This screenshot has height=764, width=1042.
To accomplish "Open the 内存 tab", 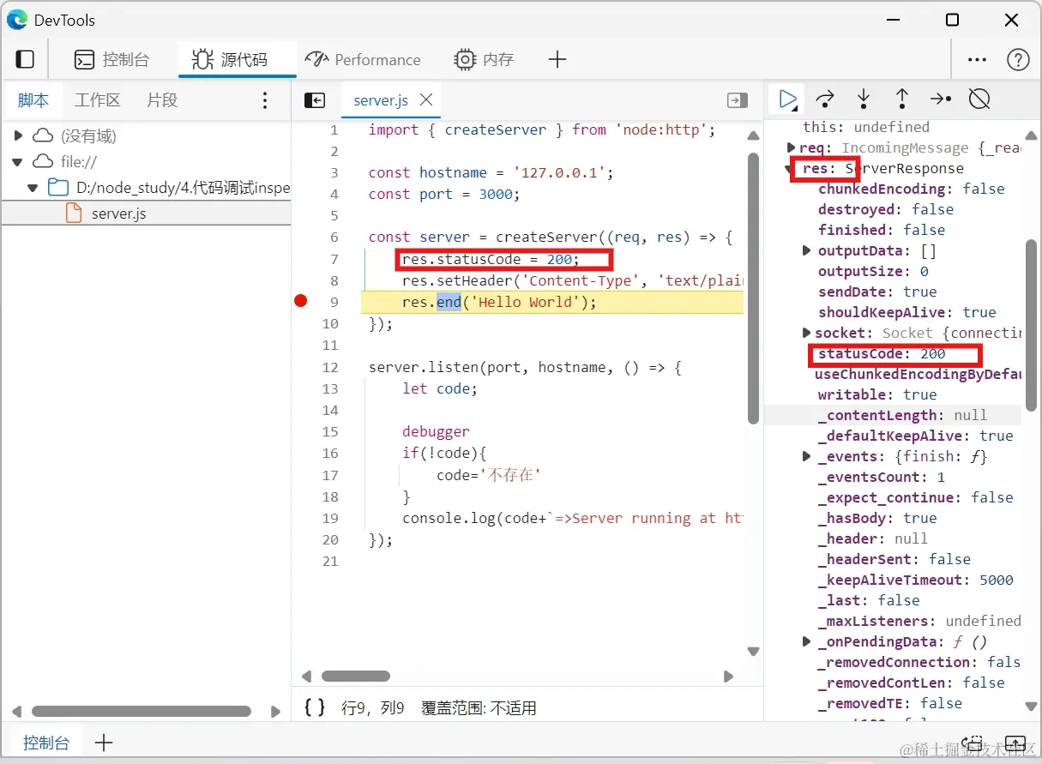I will coord(485,59).
